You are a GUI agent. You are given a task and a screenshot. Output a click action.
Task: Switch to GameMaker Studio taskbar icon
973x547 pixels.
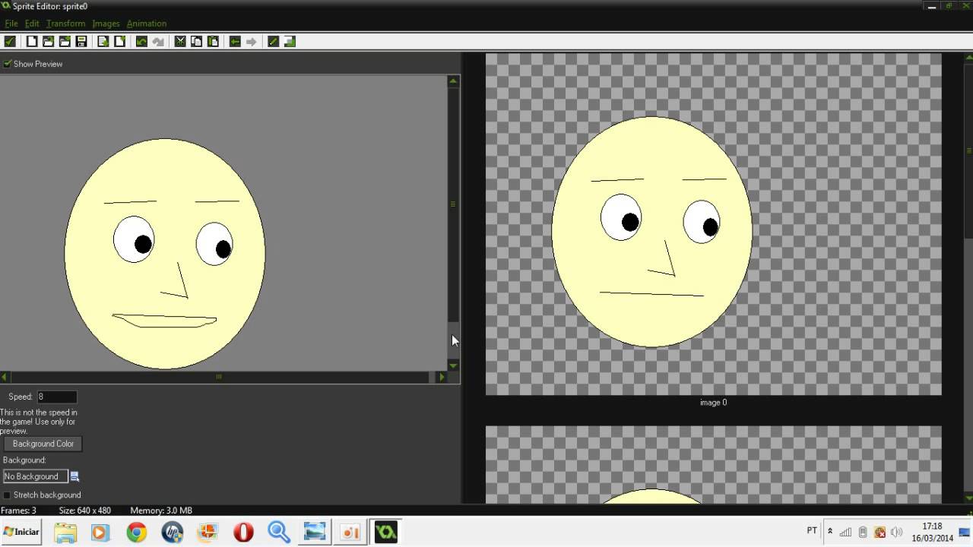tap(385, 532)
